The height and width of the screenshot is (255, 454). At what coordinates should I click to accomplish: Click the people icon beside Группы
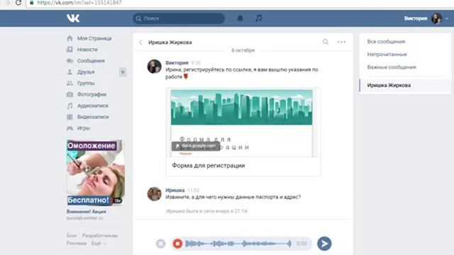[70, 84]
